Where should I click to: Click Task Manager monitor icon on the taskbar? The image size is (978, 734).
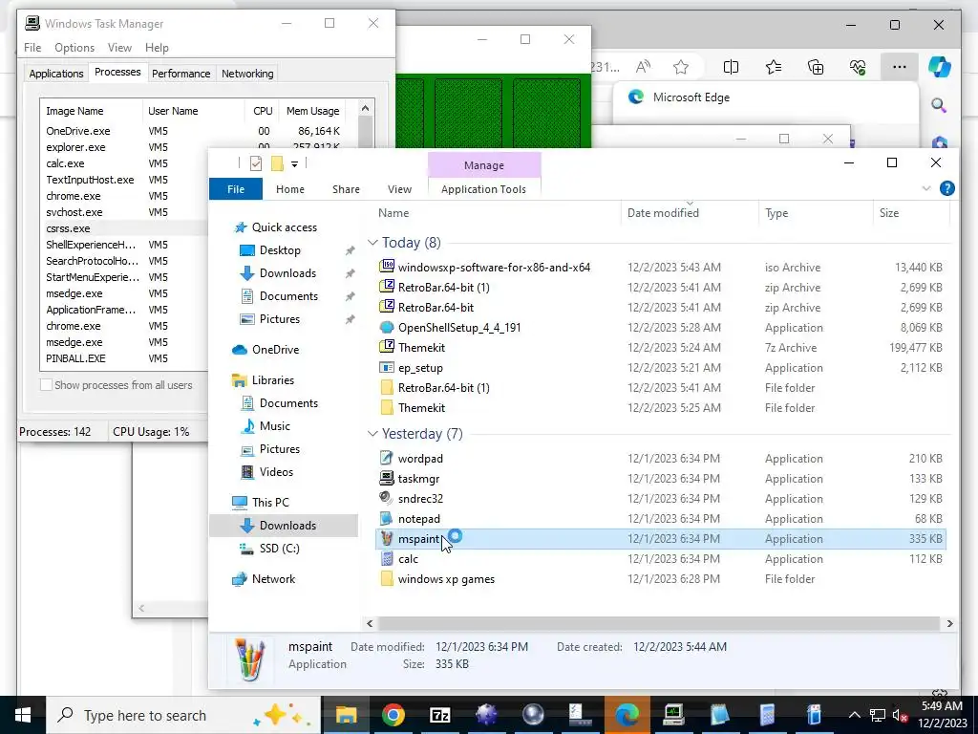[673, 715]
